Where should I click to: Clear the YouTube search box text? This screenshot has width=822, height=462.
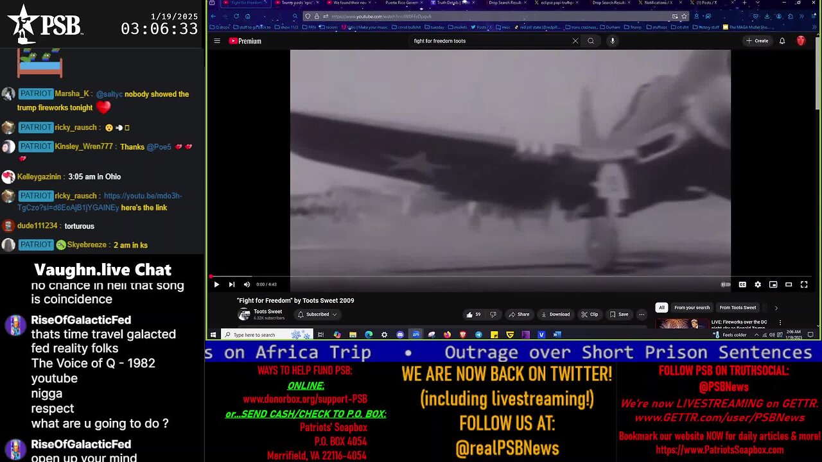[575, 41]
